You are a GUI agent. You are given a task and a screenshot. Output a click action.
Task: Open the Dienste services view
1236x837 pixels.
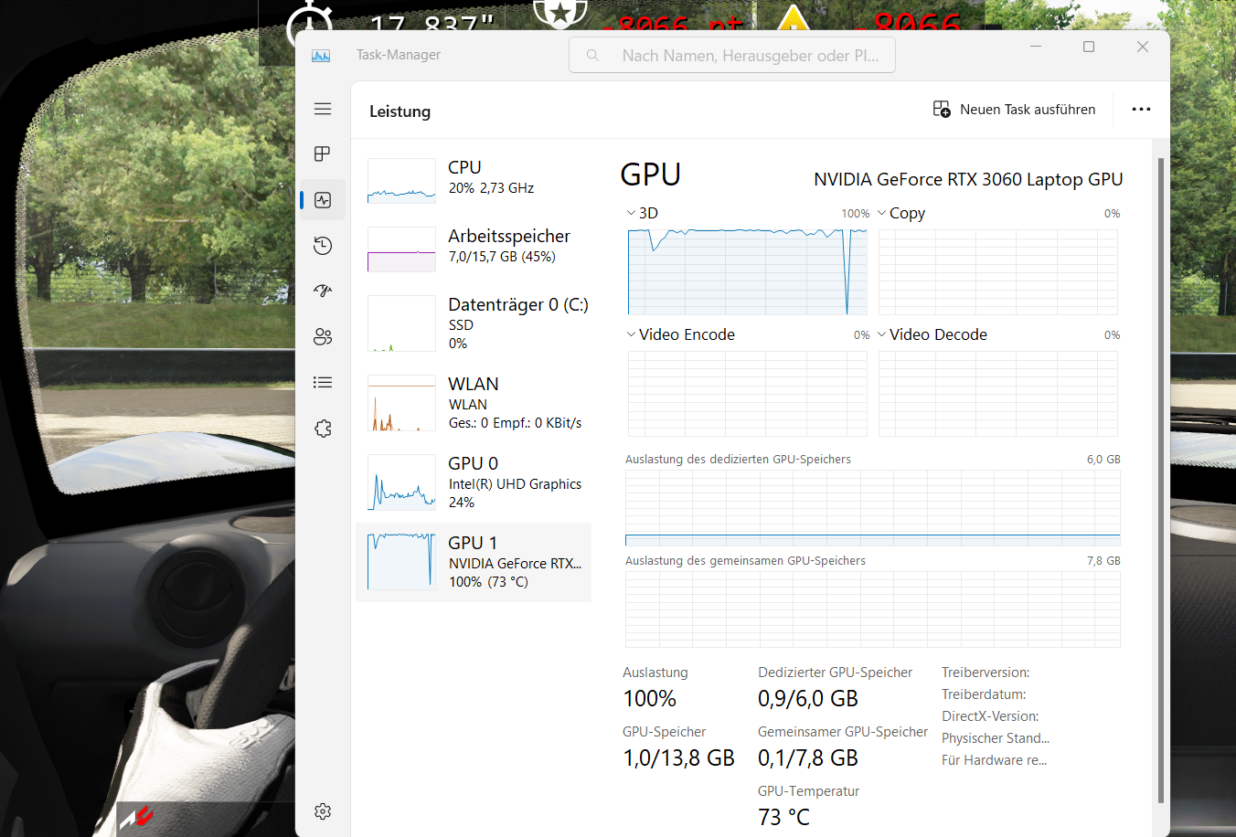(323, 428)
